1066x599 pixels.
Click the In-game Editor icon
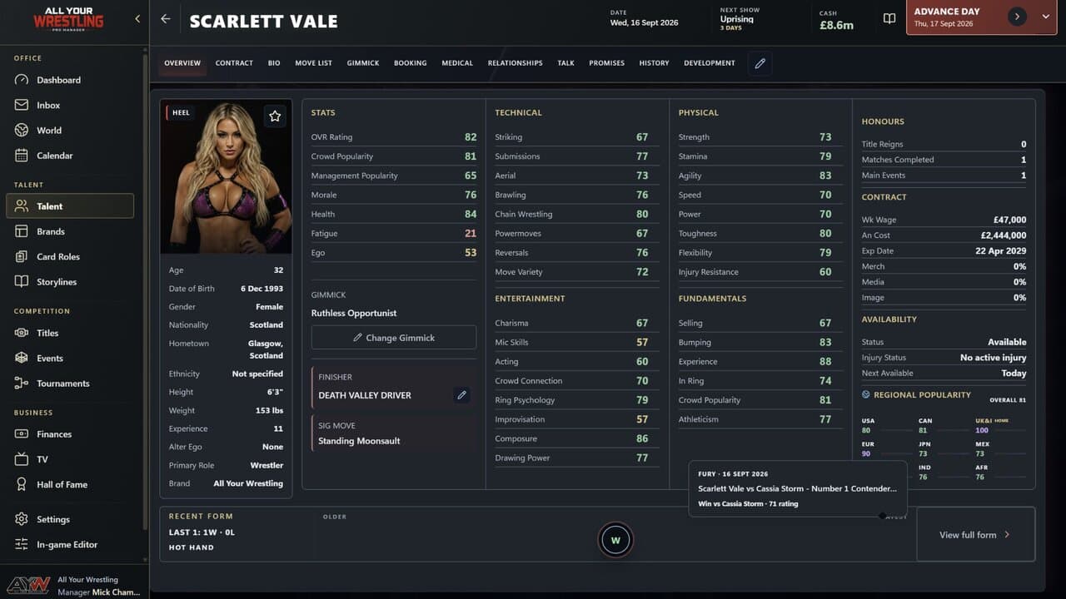point(22,544)
